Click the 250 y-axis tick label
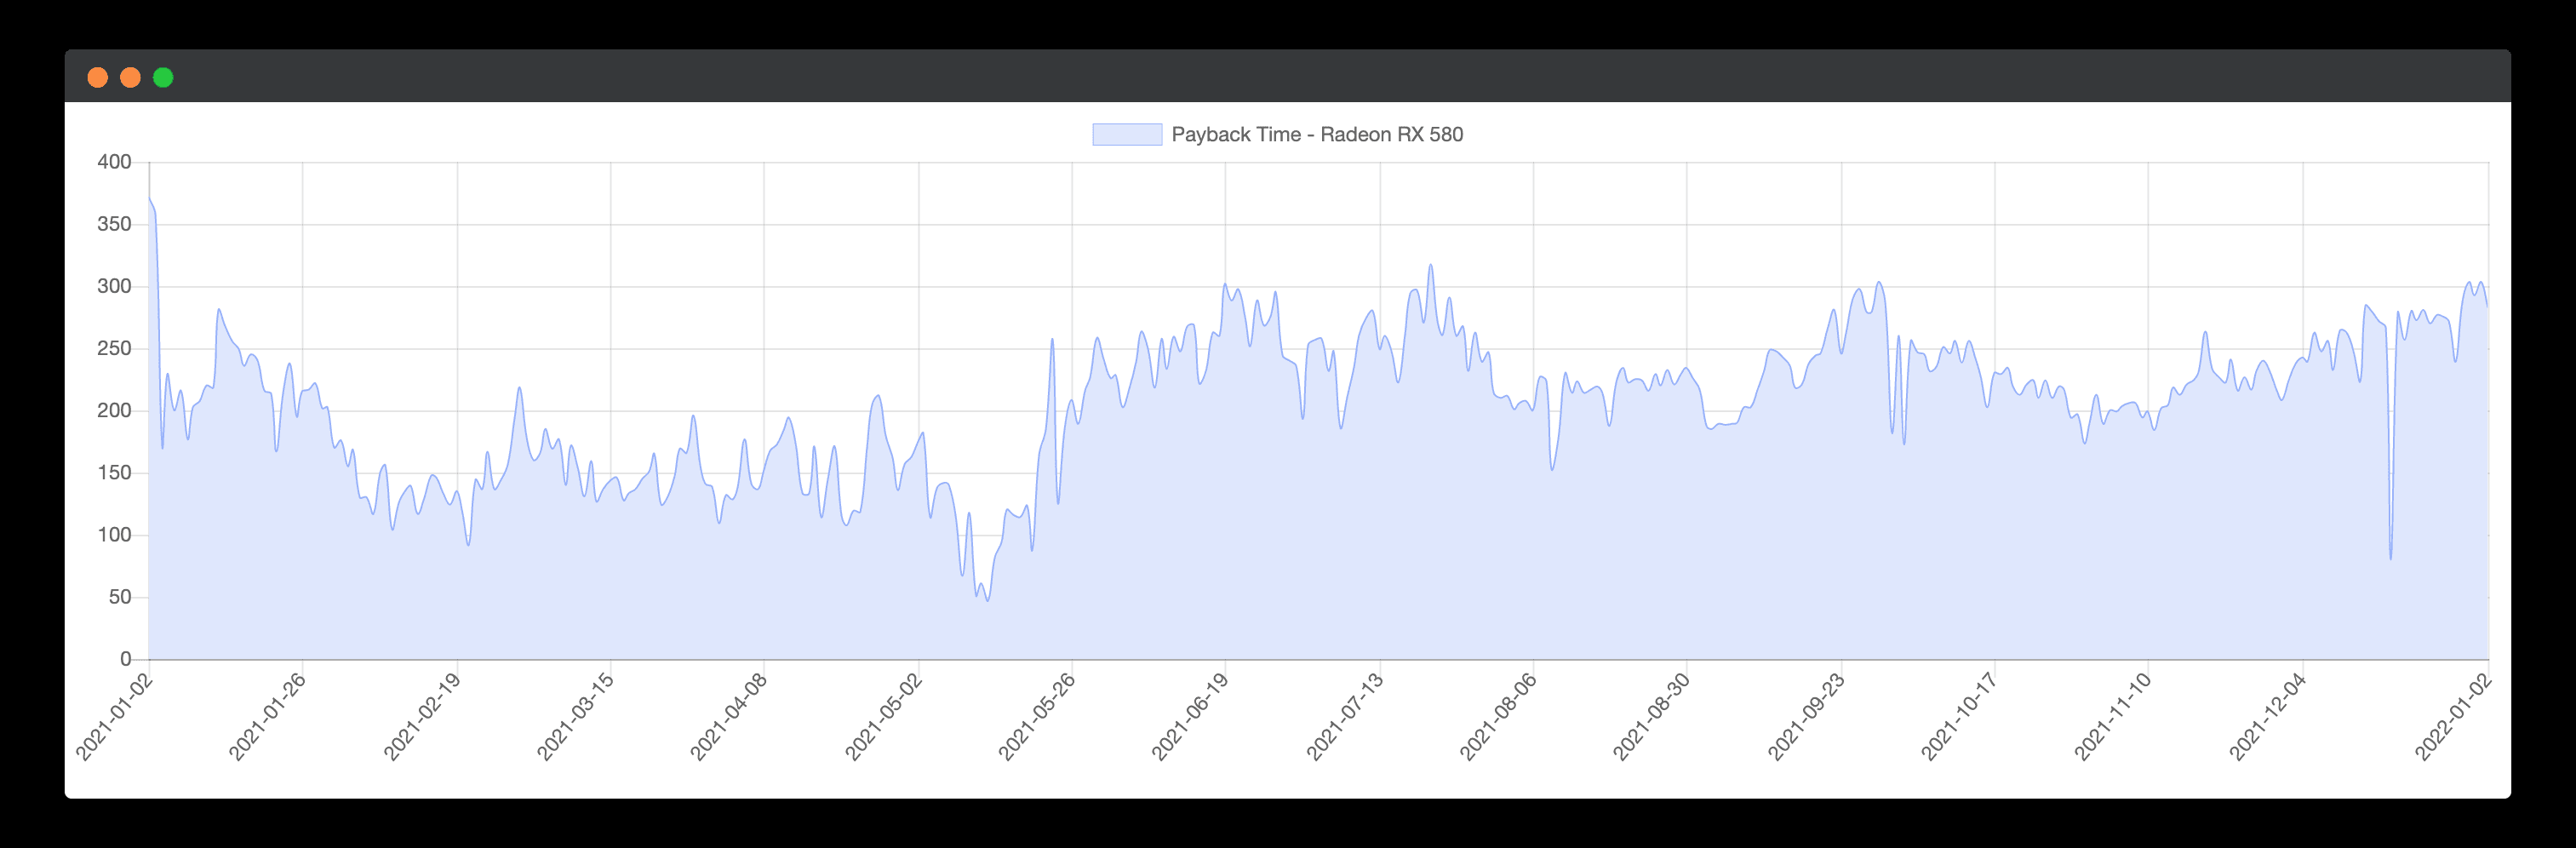2576x848 pixels. (114, 349)
